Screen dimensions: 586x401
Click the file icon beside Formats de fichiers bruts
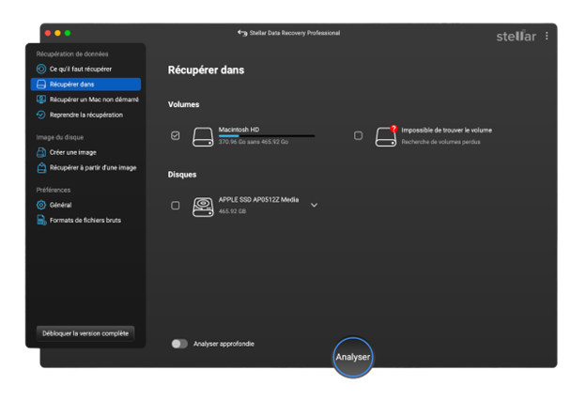[41, 220]
